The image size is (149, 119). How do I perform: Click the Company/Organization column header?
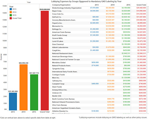61,5
